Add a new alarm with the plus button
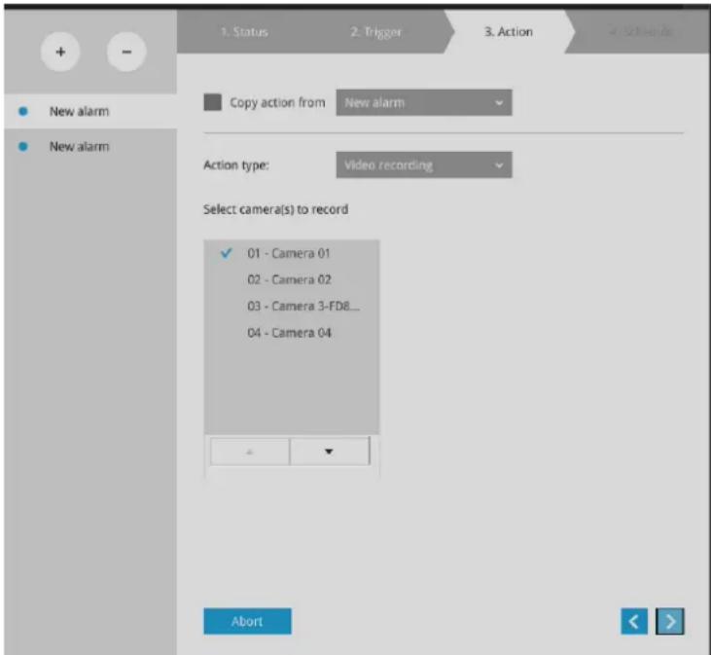 pyautogui.click(x=60, y=52)
